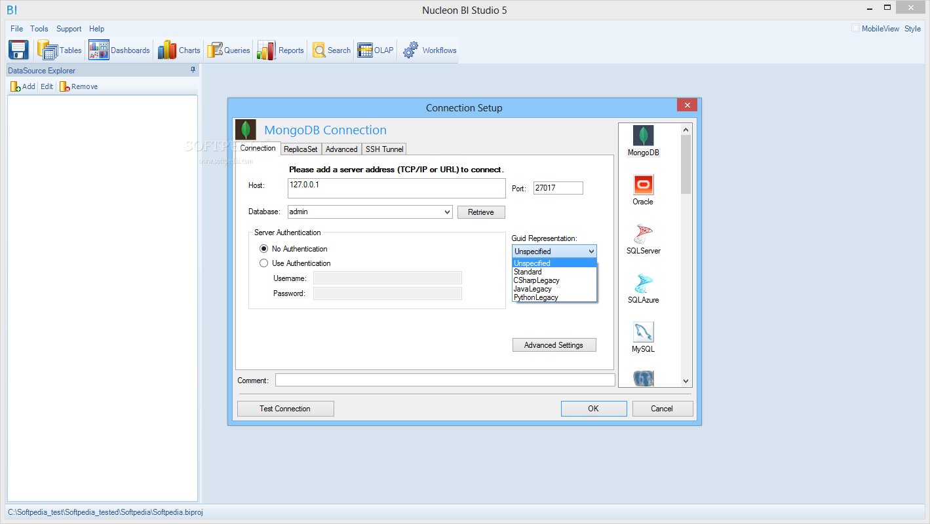The image size is (930, 524).
Task: Open the Tools menu
Action: pos(39,29)
